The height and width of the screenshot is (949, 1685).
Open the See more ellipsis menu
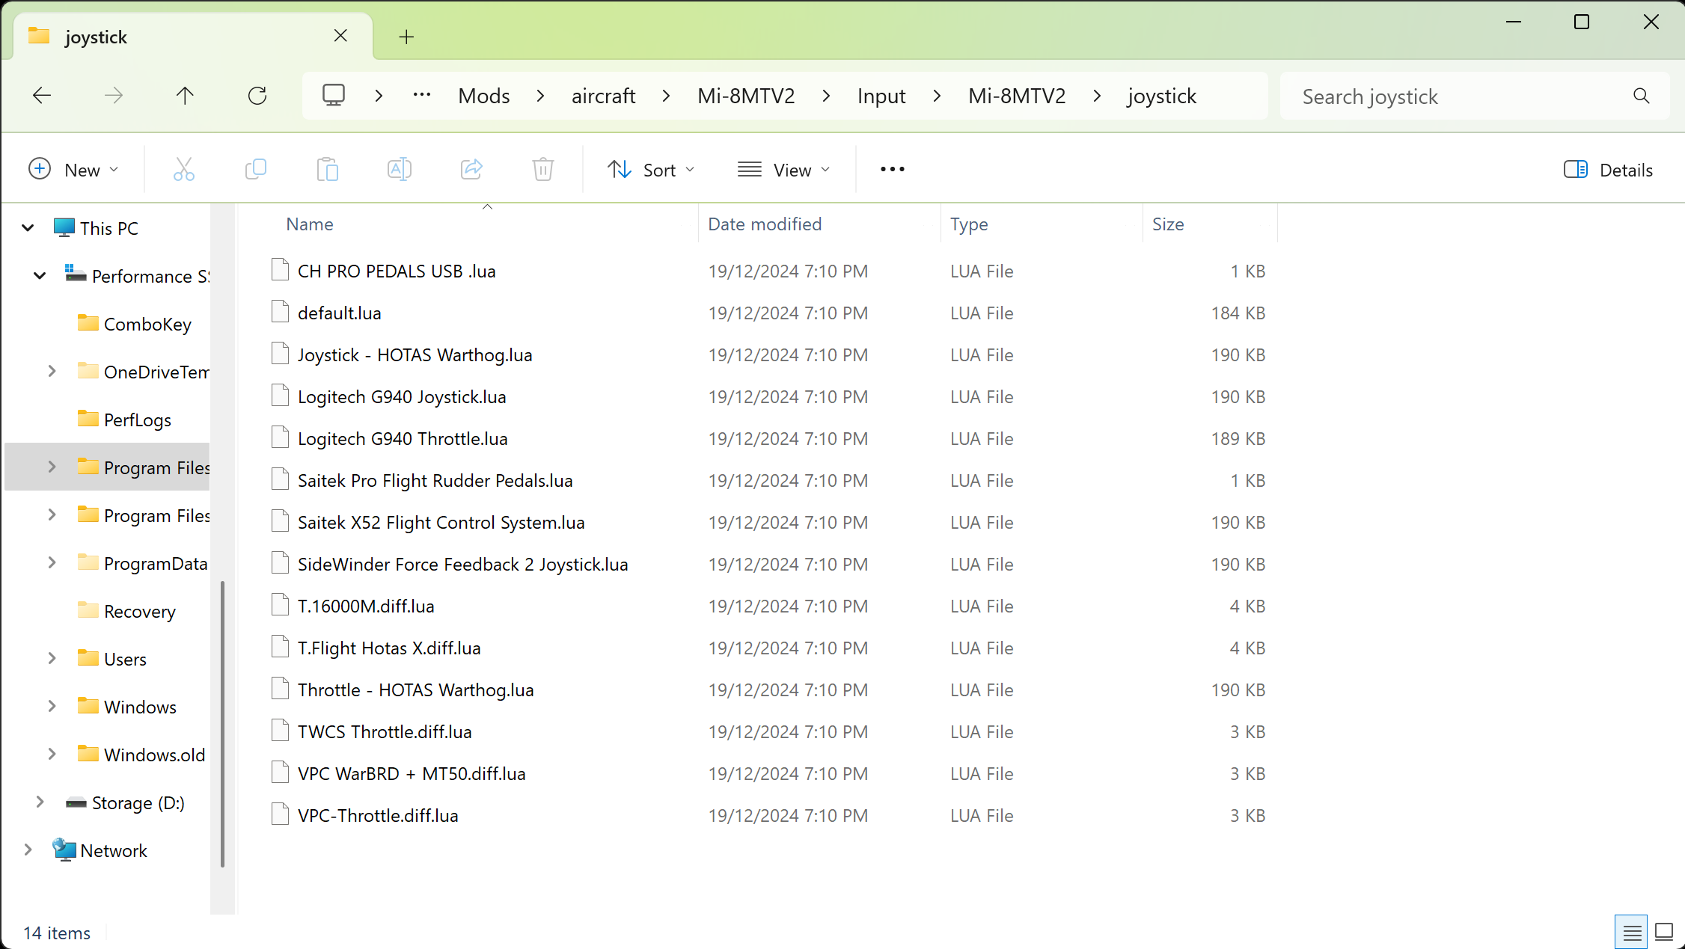(x=892, y=170)
